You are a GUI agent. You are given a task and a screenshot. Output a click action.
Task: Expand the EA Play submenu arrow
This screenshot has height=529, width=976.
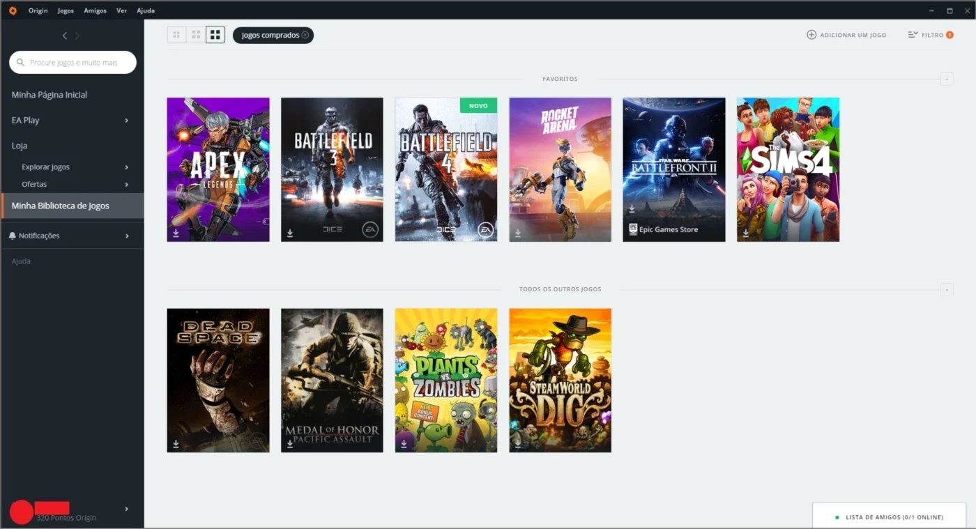[x=127, y=121]
